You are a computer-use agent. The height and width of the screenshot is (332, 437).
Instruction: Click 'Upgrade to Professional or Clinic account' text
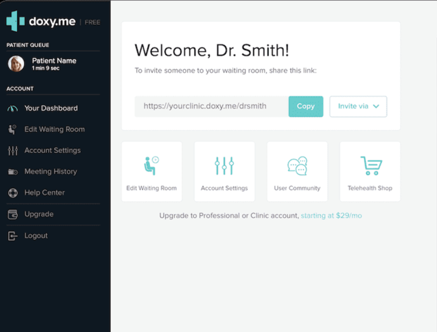[229, 216]
